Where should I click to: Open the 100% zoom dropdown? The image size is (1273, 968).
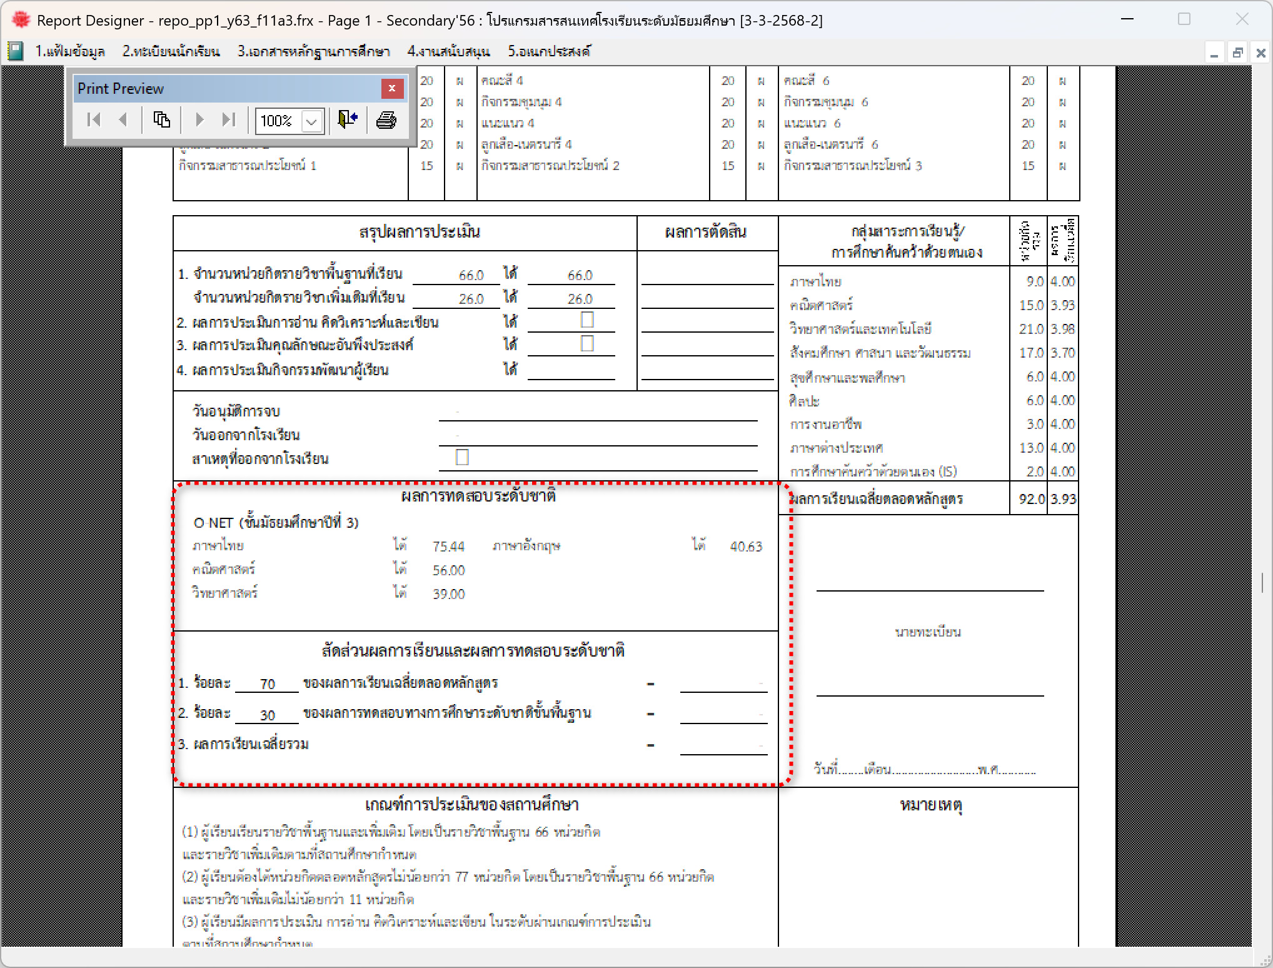tap(311, 121)
